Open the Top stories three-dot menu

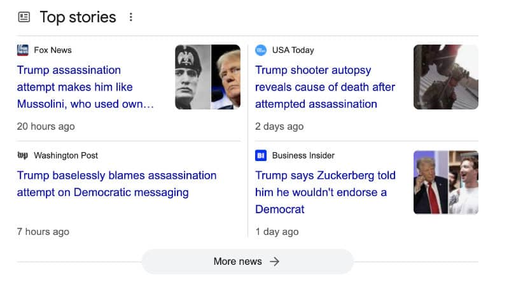point(131,17)
